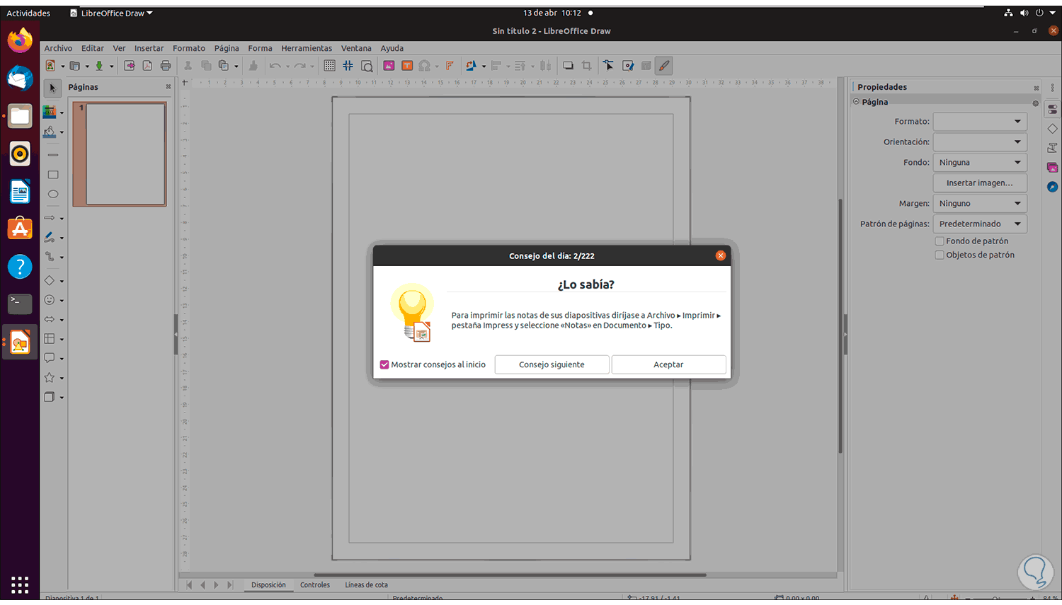The image size is (1062, 605).
Task: Open the Gallery panel in the sidebar
Action: tap(1052, 167)
